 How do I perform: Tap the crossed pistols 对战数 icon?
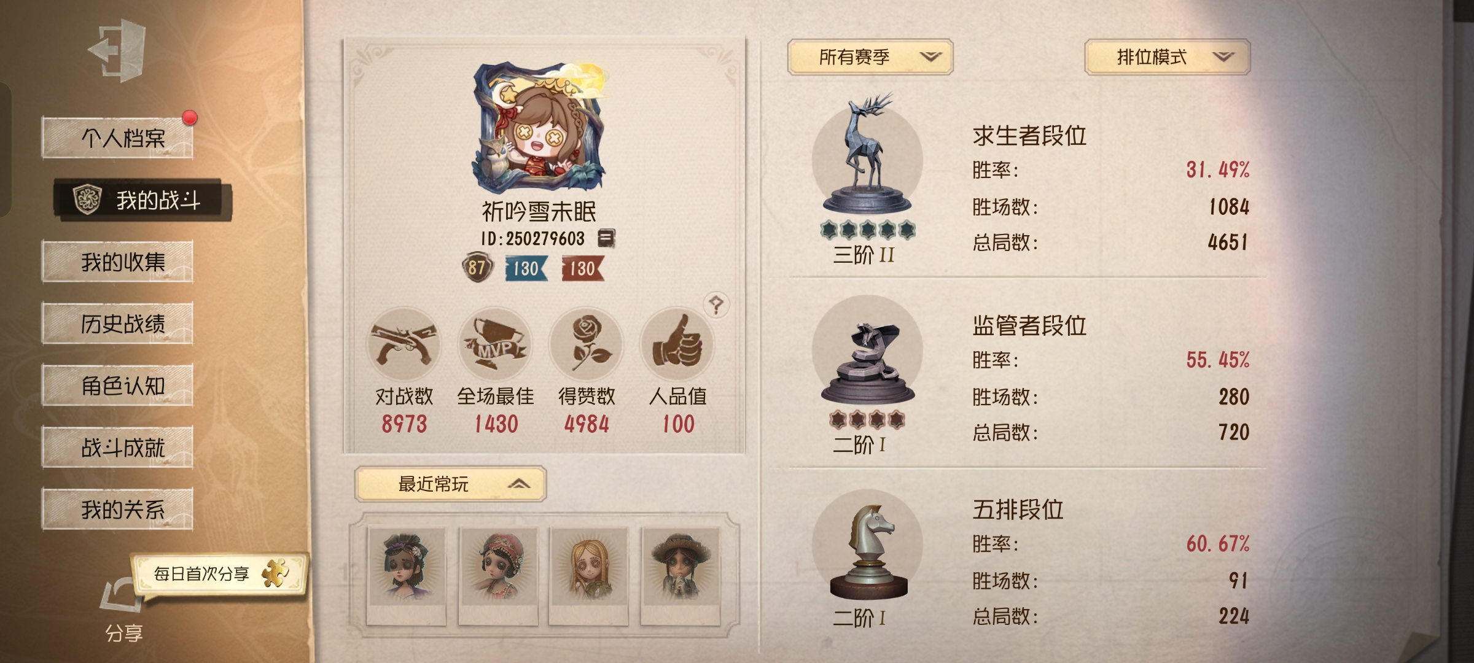pyautogui.click(x=404, y=344)
